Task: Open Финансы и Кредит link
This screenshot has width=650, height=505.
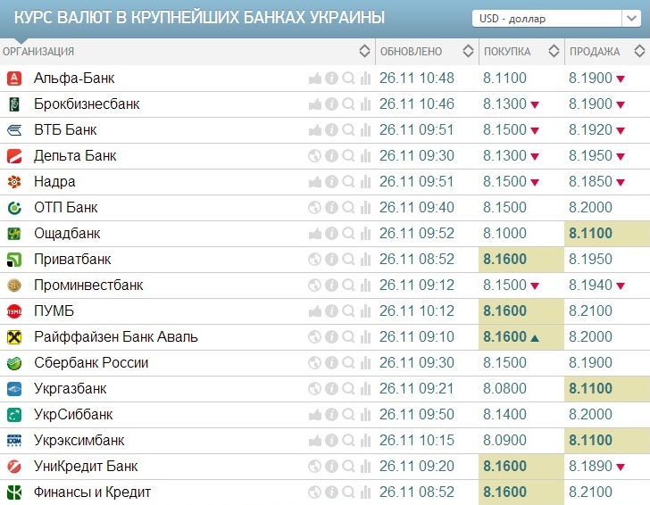Action: (93, 493)
